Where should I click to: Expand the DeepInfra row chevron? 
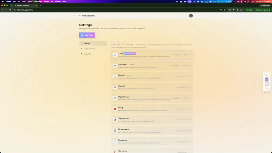(190, 141)
